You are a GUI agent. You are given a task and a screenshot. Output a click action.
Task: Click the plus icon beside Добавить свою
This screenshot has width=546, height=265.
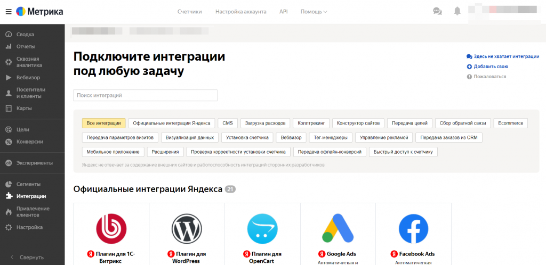pyautogui.click(x=469, y=67)
